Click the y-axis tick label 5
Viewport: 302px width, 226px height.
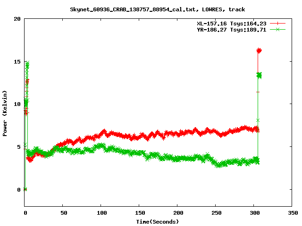[19, 147]
